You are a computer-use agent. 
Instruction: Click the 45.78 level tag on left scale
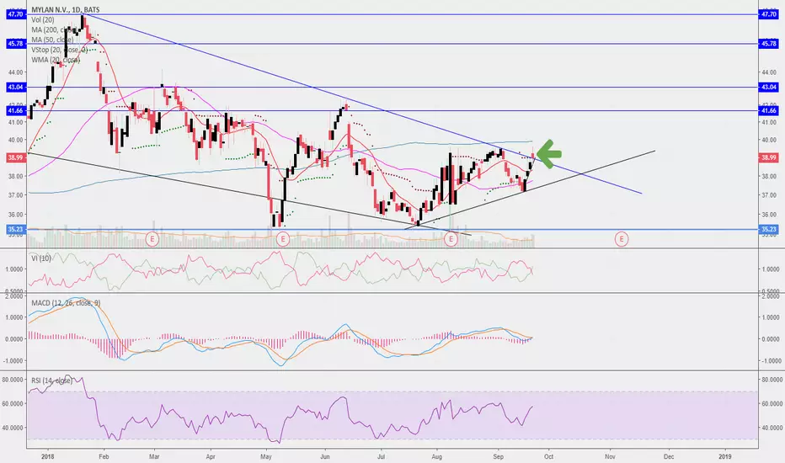15,44
